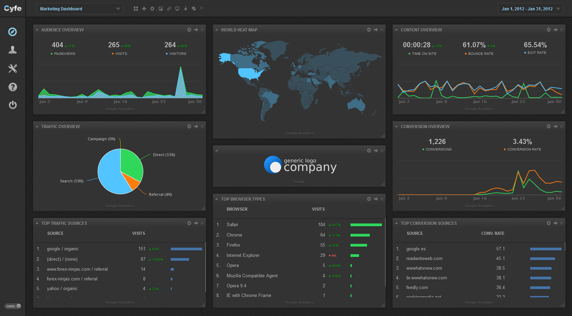Open dashboard settings via the gear icon

(x=152, y=8)
